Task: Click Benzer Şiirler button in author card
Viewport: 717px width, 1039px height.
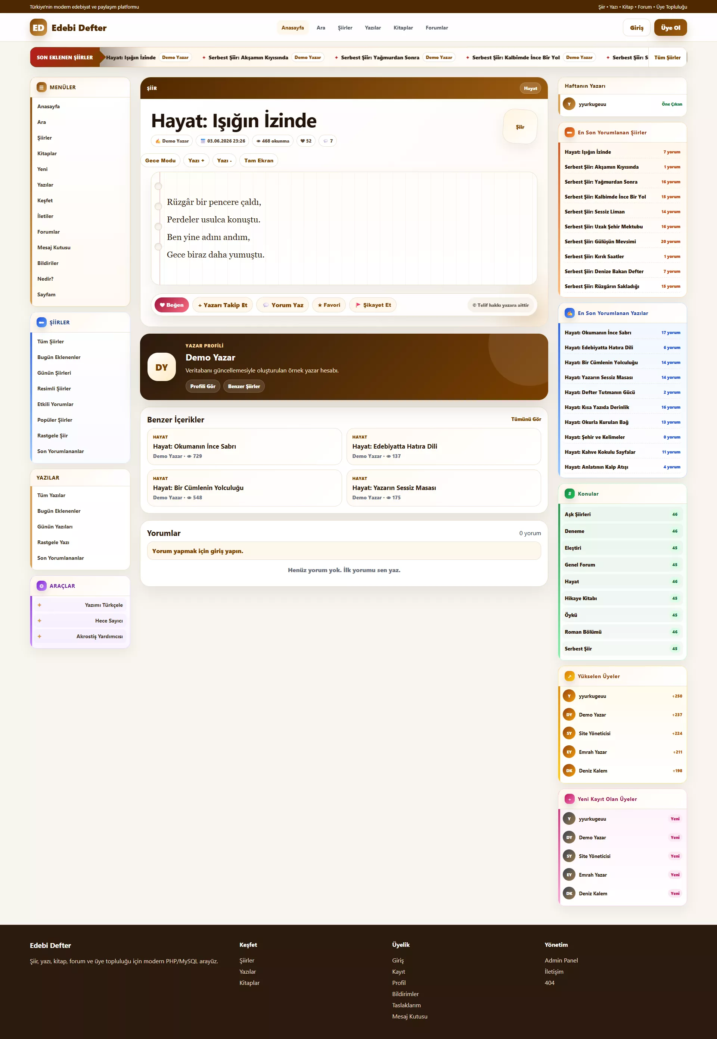Action: [x=244, y=386]
